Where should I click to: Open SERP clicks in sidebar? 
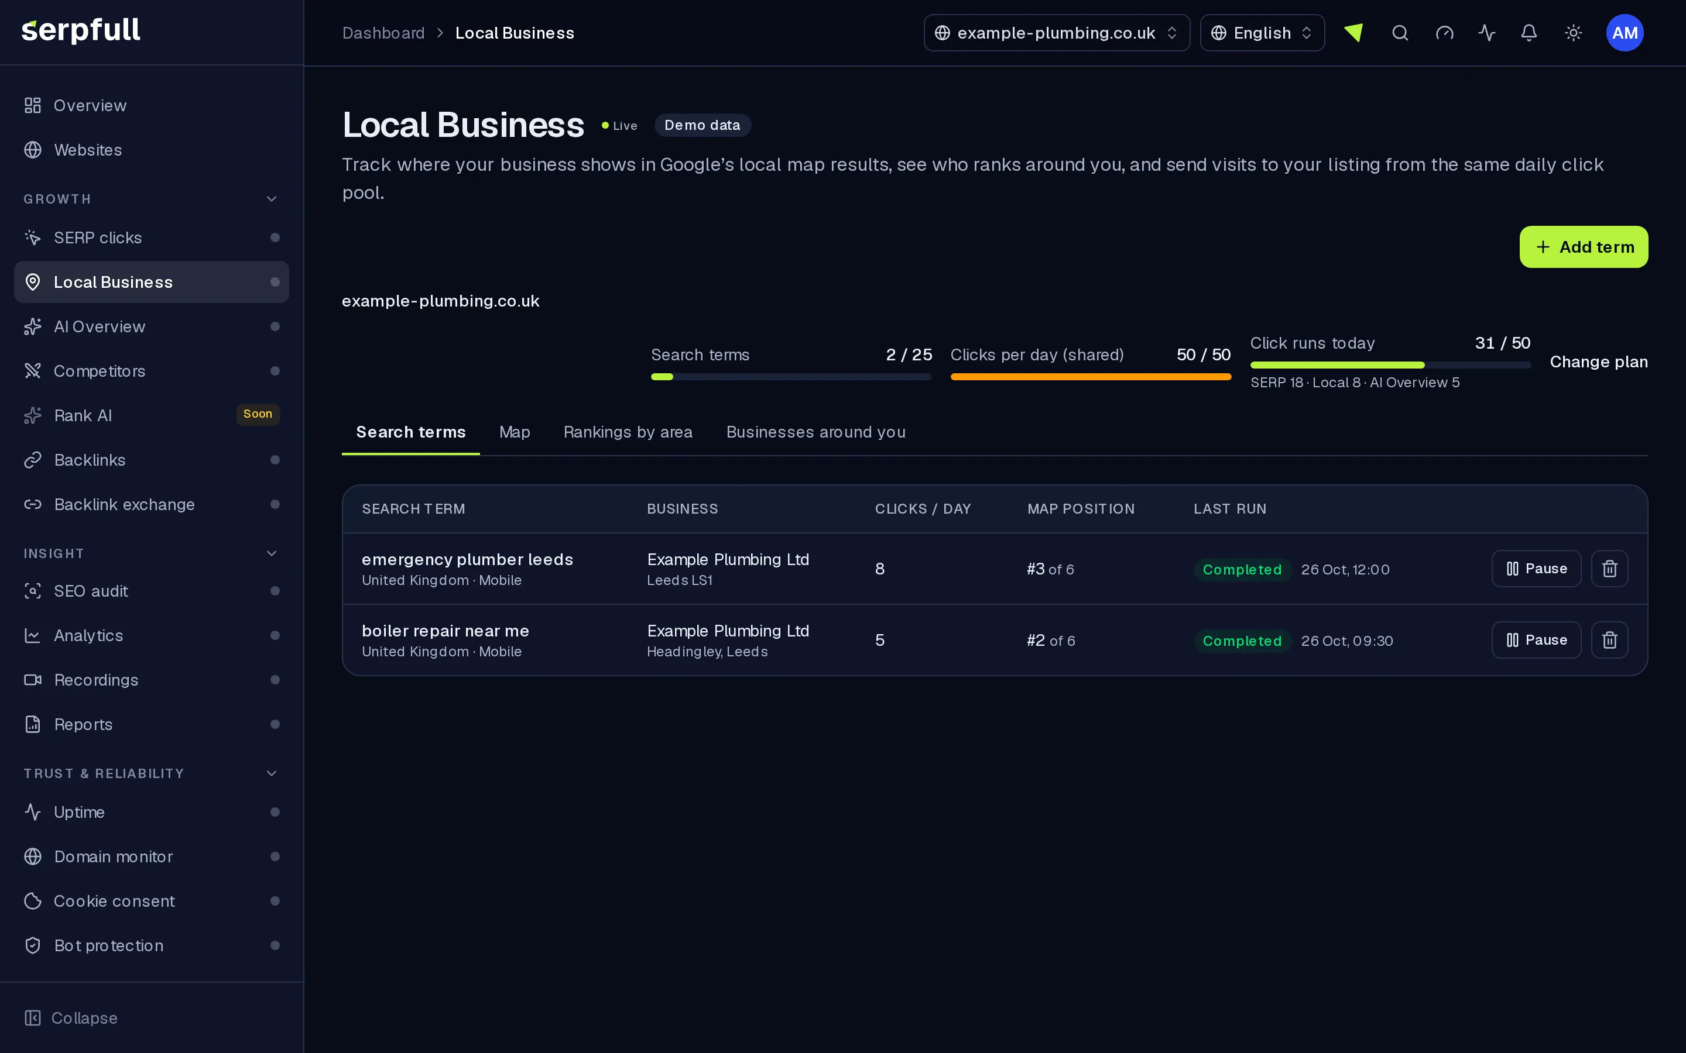coord(151,238)
